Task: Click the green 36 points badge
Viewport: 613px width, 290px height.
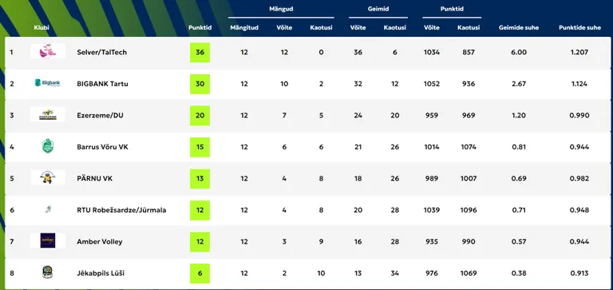Action: pyautogui.click(x=200, y=53)
